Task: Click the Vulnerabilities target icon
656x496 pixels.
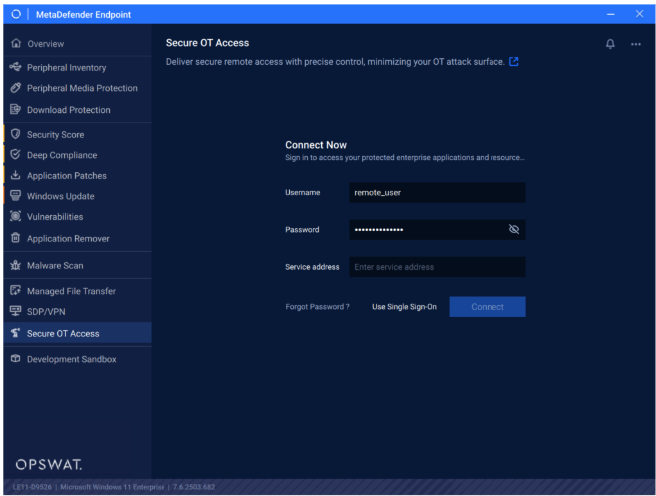Action: (16, 216)
